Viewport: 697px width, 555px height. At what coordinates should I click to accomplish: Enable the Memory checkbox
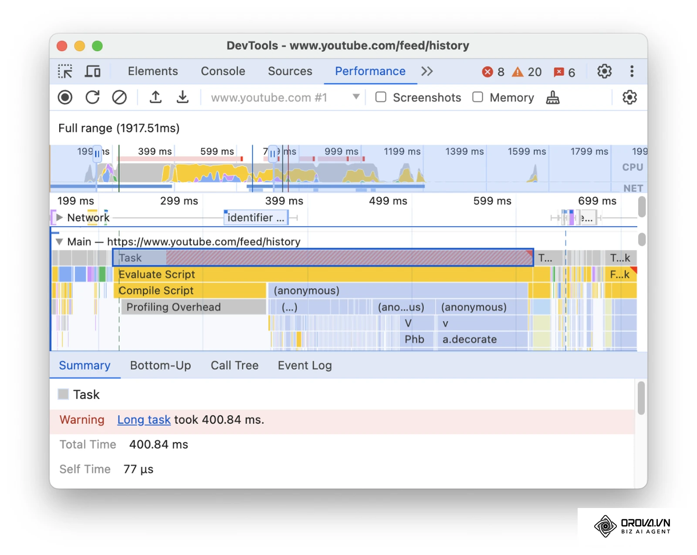[x=478, y=97]
